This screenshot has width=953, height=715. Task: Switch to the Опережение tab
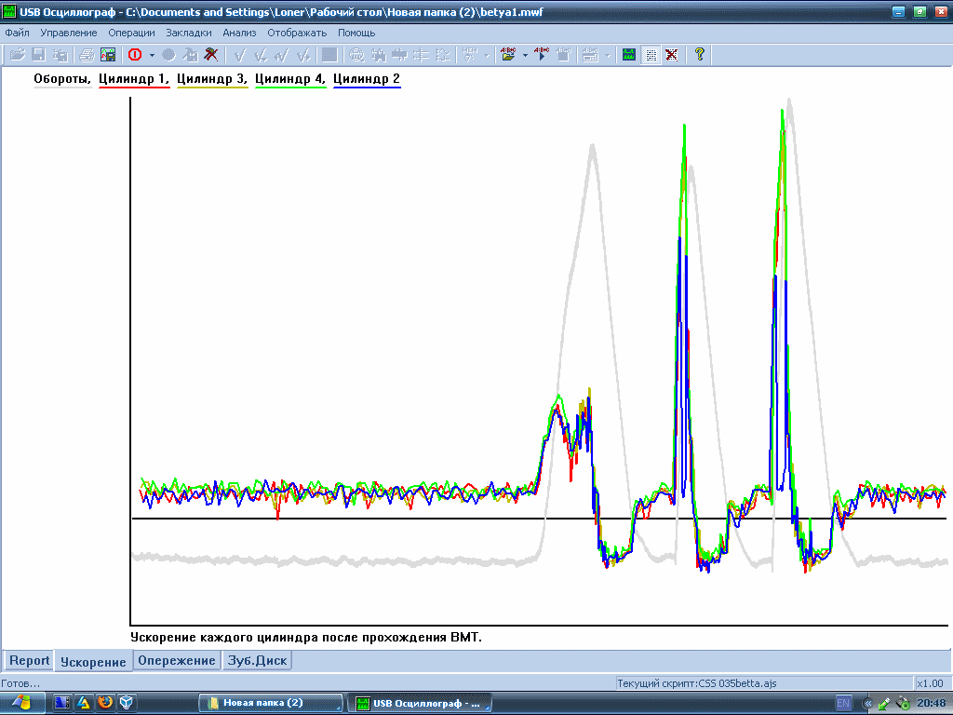[x=176, y=660]
